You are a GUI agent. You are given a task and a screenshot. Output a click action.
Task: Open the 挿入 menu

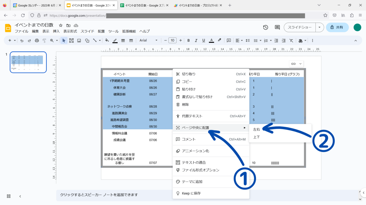[x=56, y=31]
